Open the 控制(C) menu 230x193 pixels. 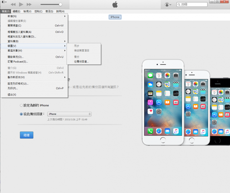38,11
